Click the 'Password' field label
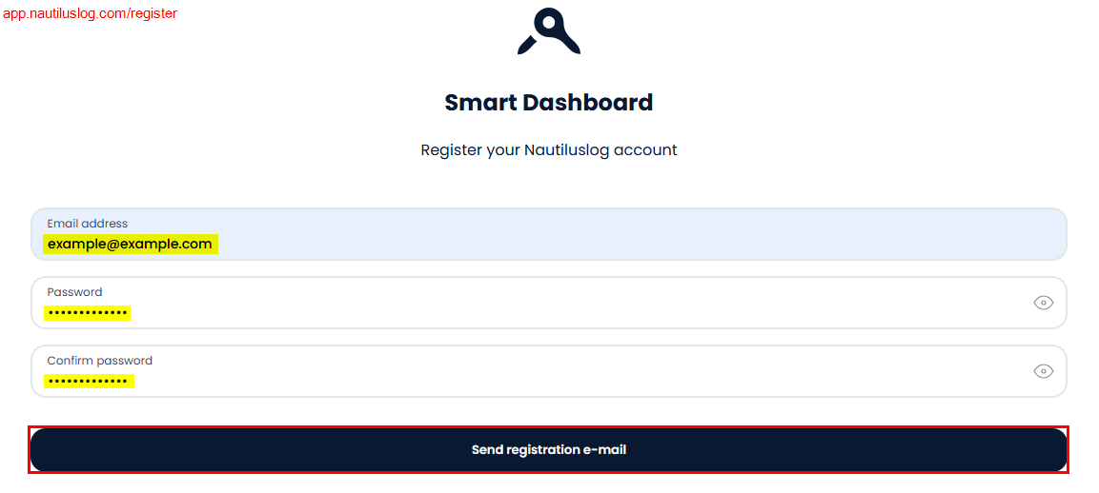1099x493 pixels. coord(74,292)
